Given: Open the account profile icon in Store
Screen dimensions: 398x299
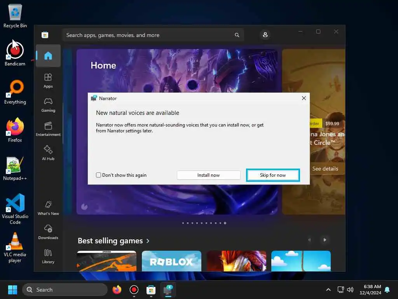Looking at the screenshot, I should click(x=265, y=35).
